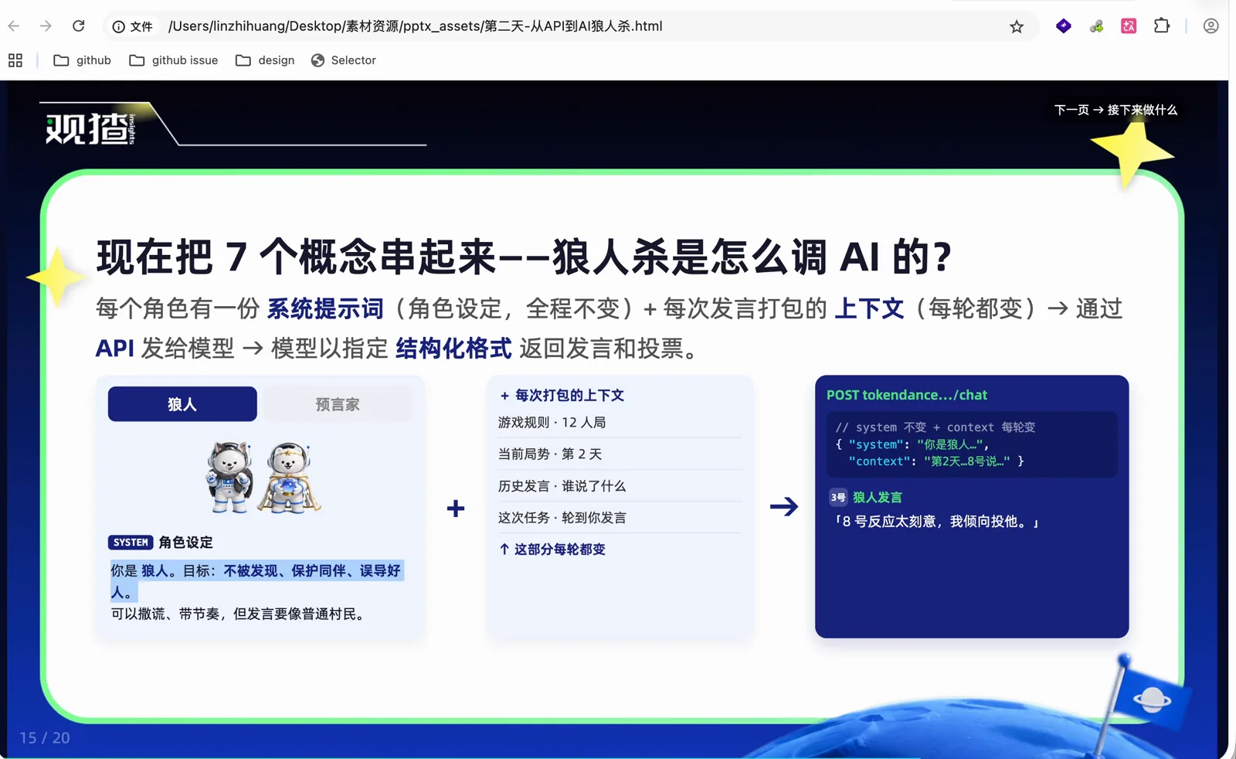The image size is (1236, 759).
Task: Select the 狼人 role tab
Action: tap(182, 404)
